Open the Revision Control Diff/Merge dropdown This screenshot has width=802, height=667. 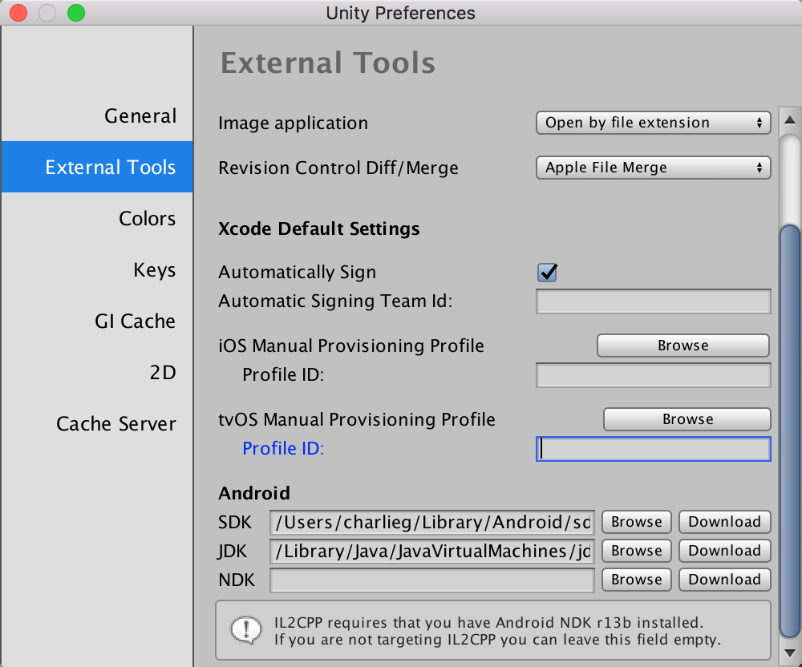(x=653, y=168)
